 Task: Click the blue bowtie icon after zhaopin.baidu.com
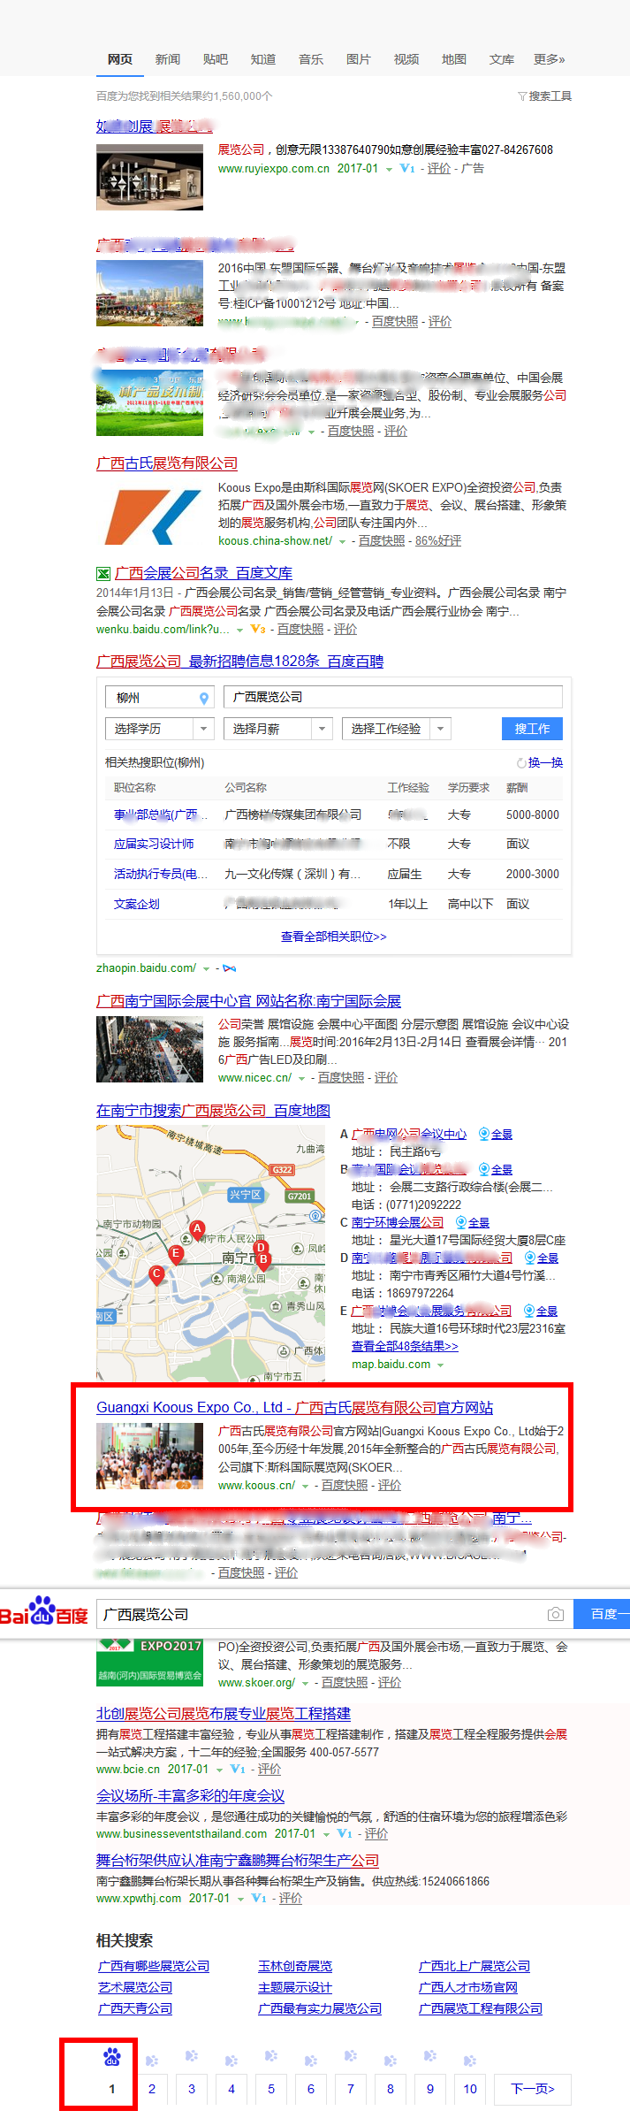pos(229,969)
